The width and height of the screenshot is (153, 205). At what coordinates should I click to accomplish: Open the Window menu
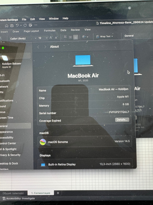pyautogui.click(x=54, y=18)
